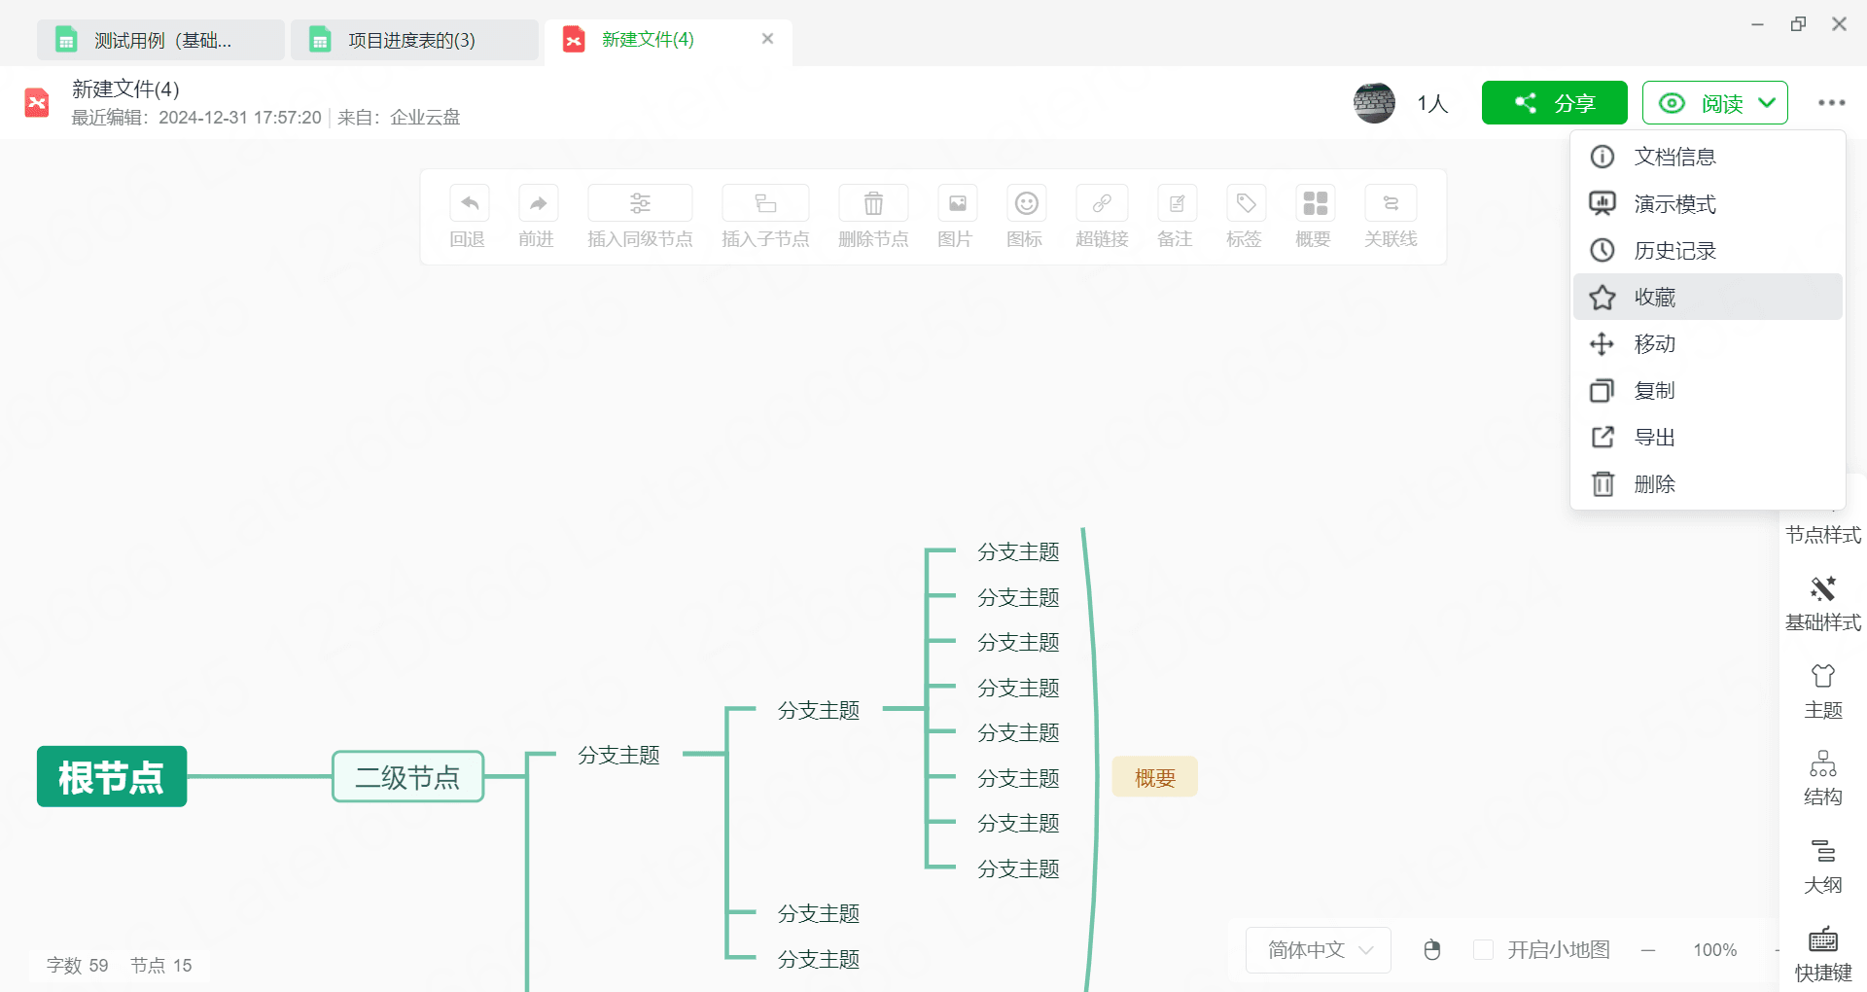
Task: Select 文档信息 from the menu
Action: 1708,157
